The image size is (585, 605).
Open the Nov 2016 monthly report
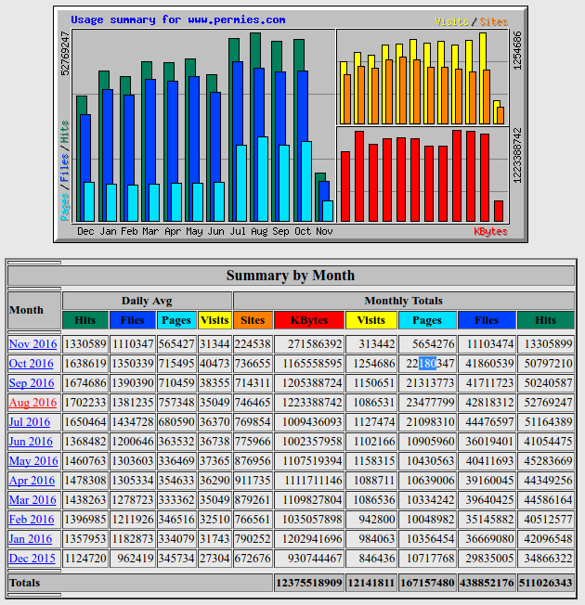pos(32,344)
